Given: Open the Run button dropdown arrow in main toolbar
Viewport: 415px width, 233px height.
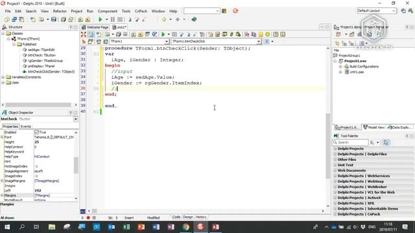Looking at the screenshot, I should [x=106, y=19].
